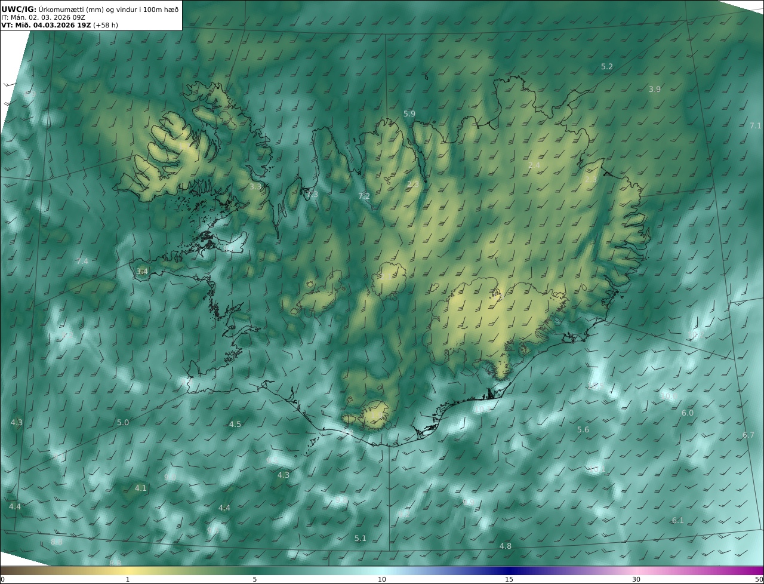Click the 7.1 value label
Viewport: 764px width, 584px height.
(756, 126)
